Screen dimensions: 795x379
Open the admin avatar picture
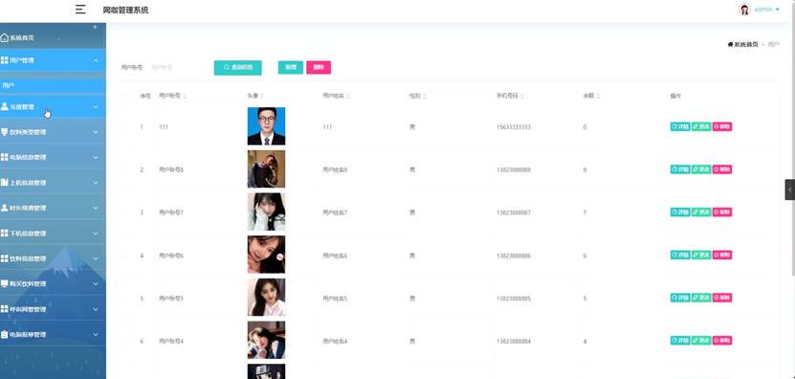coord(744,10)
